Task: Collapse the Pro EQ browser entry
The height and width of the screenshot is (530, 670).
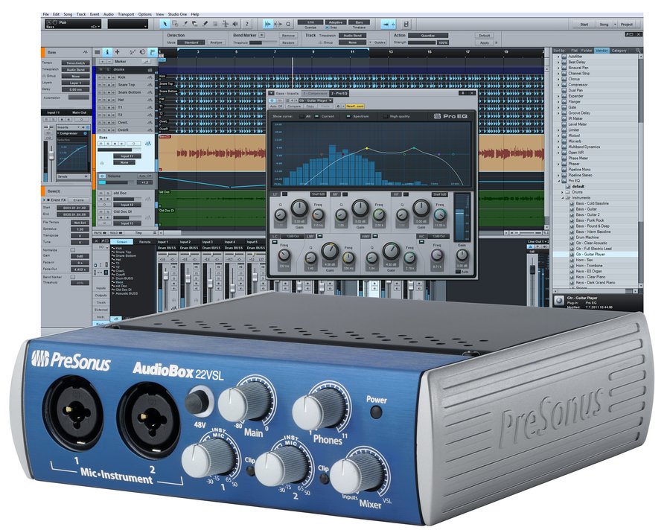Action: [x=558, y=181]
